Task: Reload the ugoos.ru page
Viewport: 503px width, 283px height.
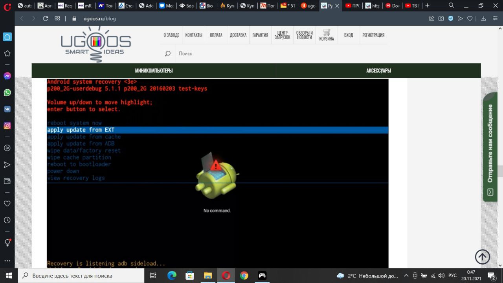Action: tap(45, 18)
